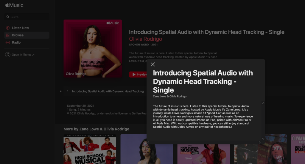This screenshot has height=164, width=305.
Task: Click the Listen Now play-circle icon
Action: 8,28
